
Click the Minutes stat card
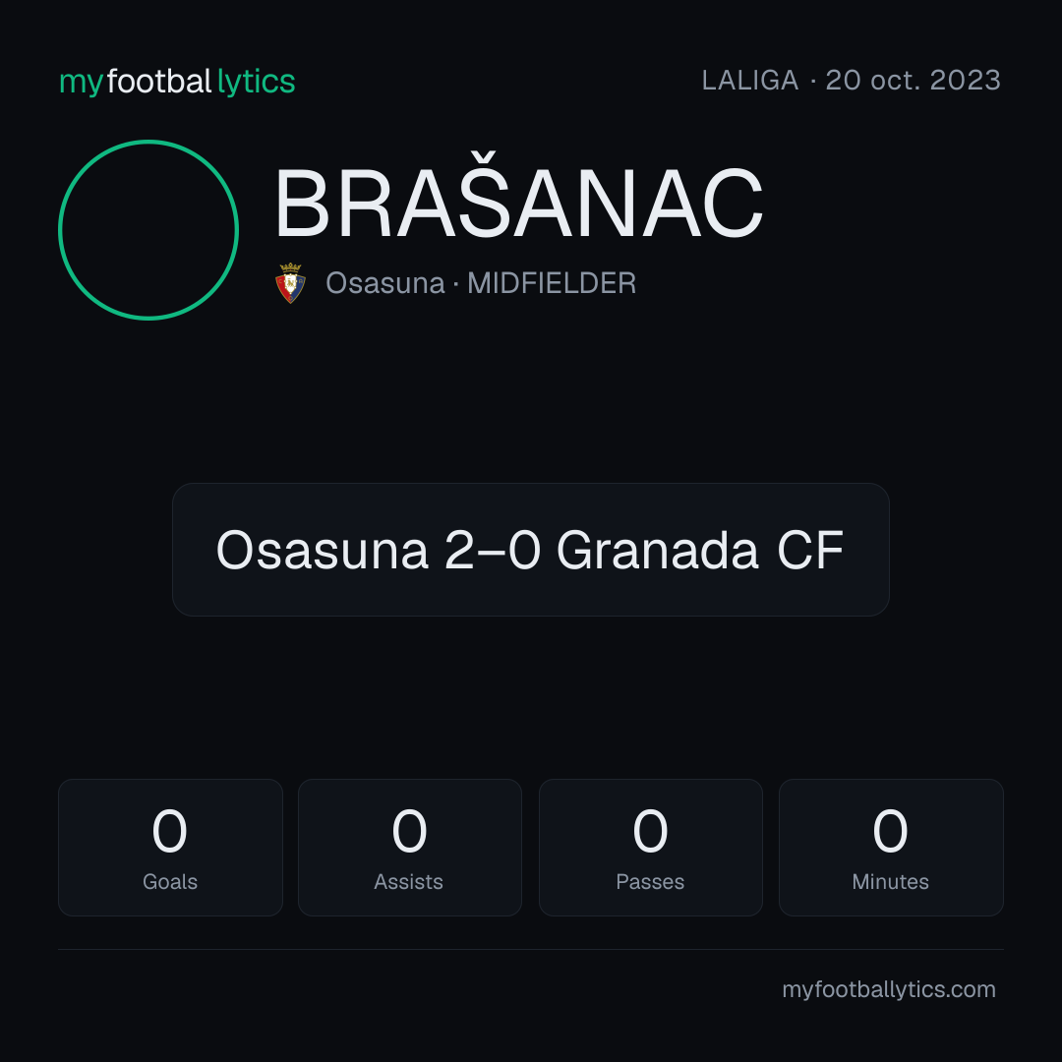point(891,848)
